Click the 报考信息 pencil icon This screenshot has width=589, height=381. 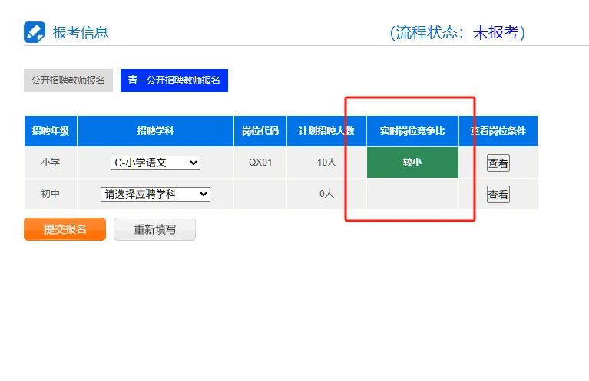[x=35, y=32]
